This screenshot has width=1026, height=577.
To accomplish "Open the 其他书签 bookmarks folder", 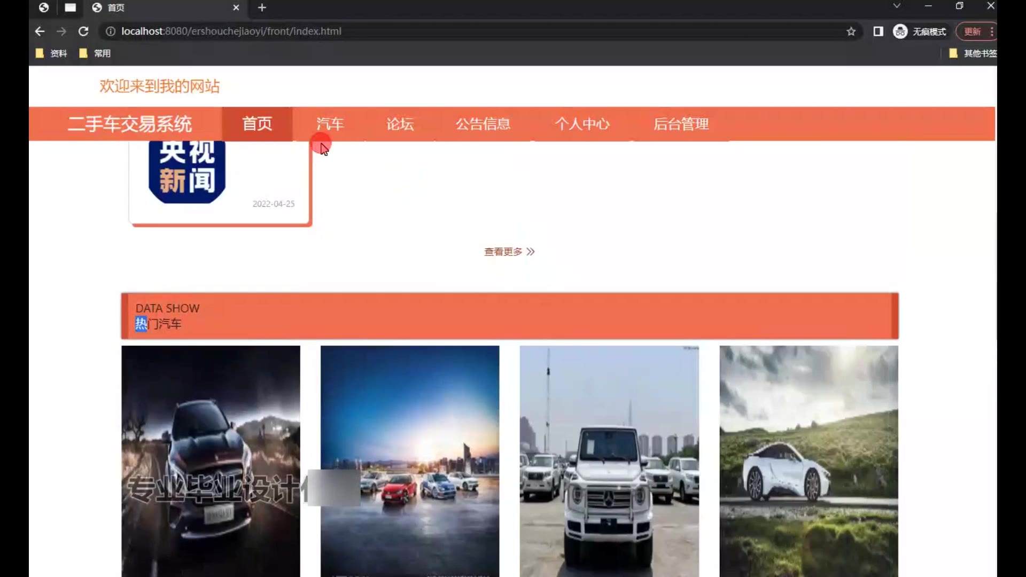I will (974, 53).
